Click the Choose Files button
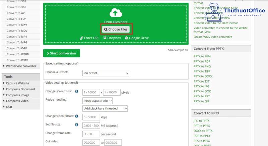Viewport: 268px width, 146px height. click(x=116, y=30)
